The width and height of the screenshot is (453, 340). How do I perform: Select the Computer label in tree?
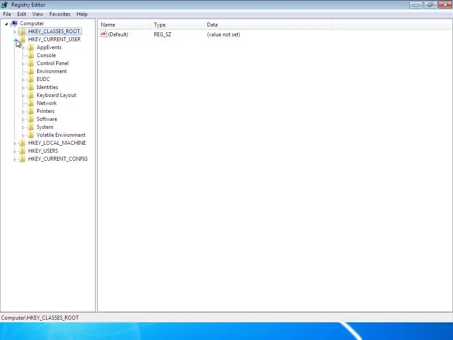32,23
